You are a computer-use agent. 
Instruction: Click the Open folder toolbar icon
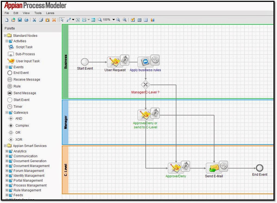click(13, 20)
